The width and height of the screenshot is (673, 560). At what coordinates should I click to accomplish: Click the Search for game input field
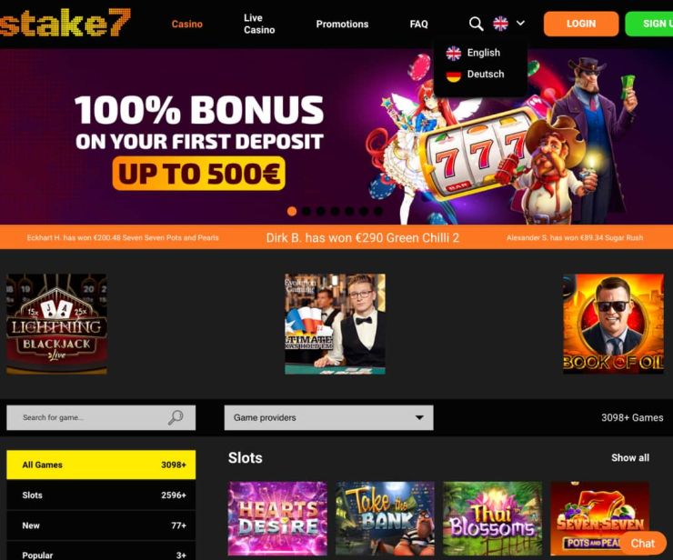(101, 417)
